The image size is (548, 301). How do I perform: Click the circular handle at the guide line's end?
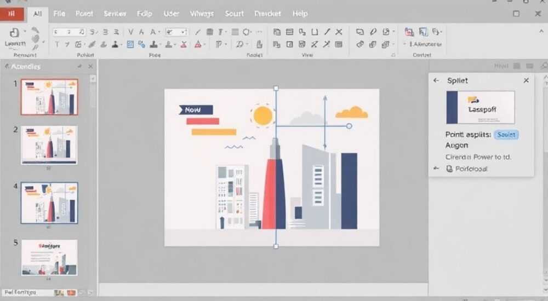click(x=349, y=126)
